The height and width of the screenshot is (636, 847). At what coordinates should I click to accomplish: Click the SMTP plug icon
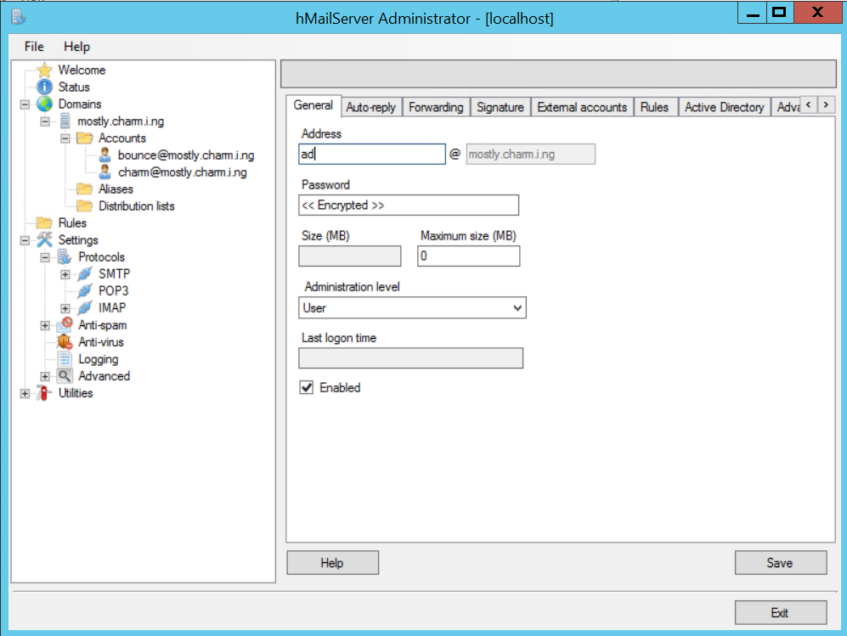pos(85,273)
